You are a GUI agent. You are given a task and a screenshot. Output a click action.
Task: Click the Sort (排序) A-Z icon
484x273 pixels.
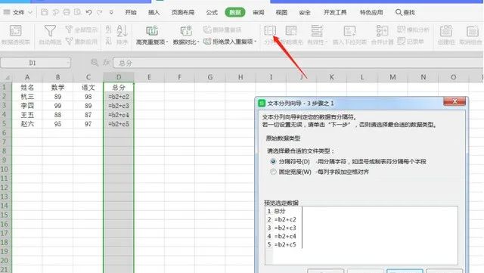pos(122,31)
